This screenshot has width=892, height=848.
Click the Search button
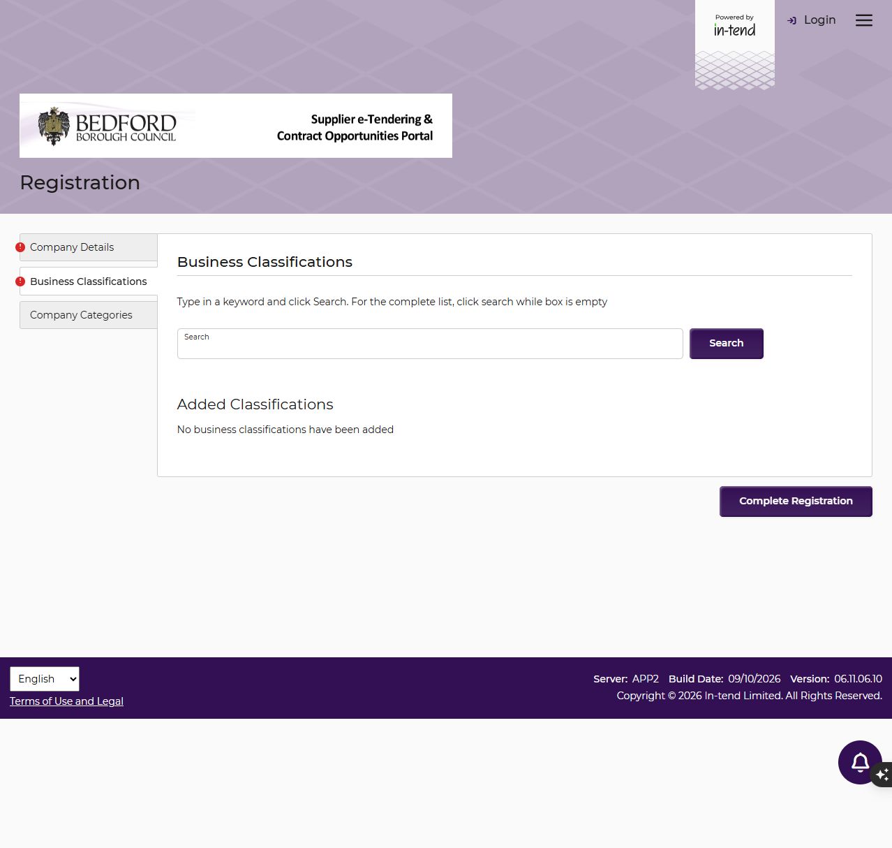pos(727,344)
